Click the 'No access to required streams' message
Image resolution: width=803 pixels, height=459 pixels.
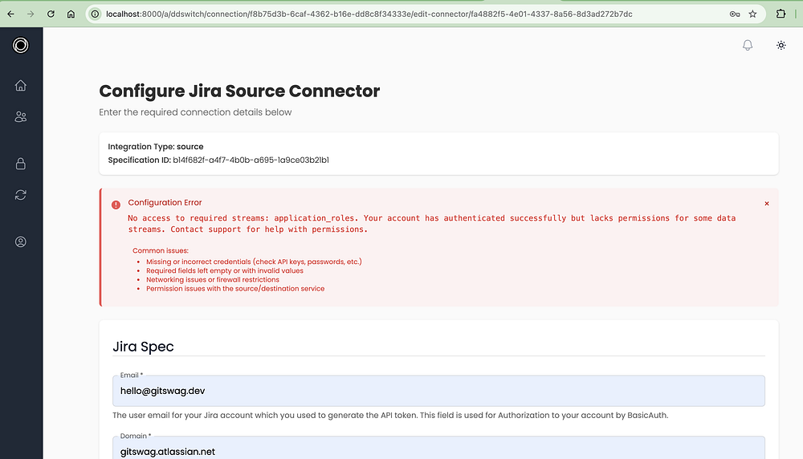(432, 224)
